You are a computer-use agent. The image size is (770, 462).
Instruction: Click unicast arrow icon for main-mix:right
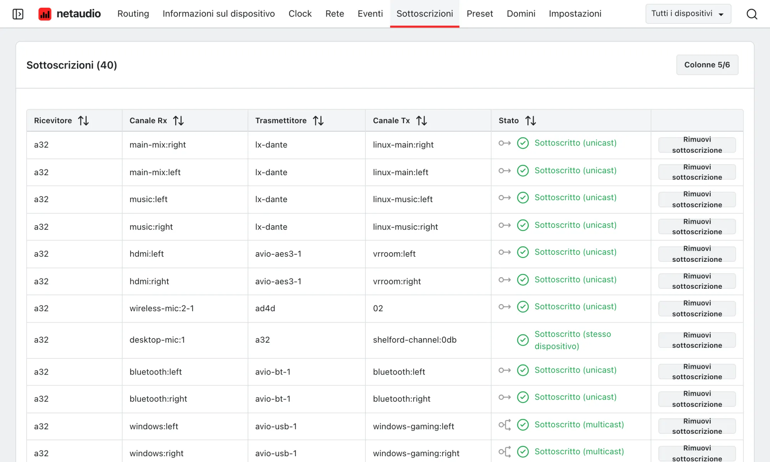(x=504, y=143)
